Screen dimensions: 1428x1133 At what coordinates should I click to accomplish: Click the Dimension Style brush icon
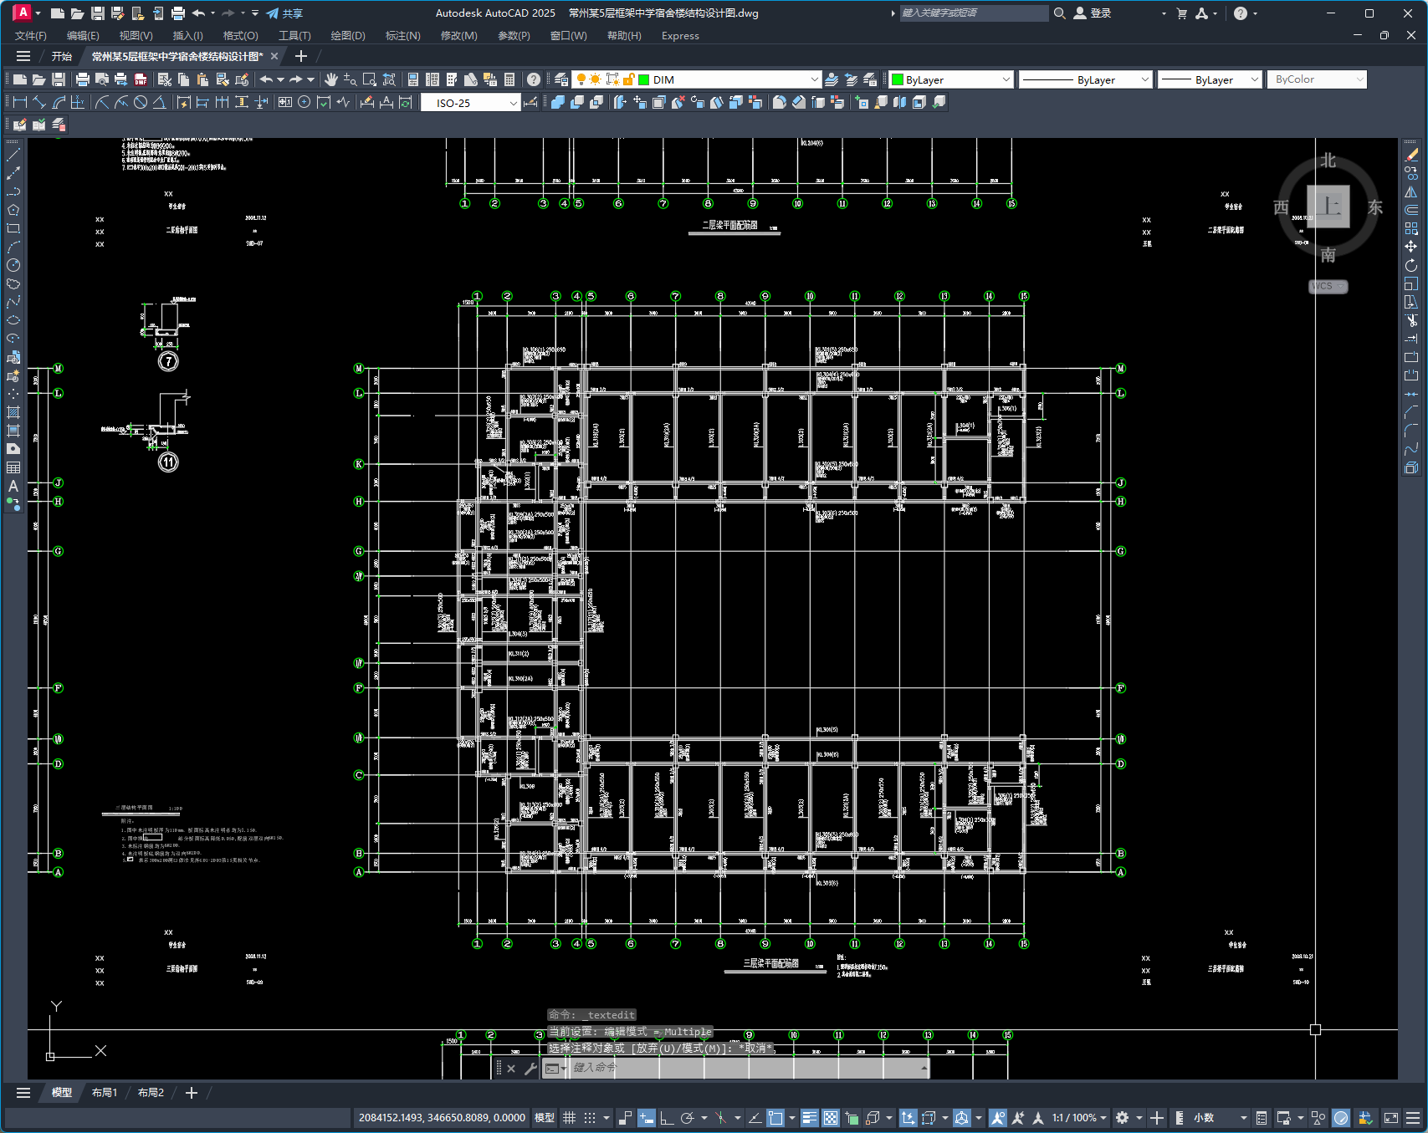pos(530,102)
